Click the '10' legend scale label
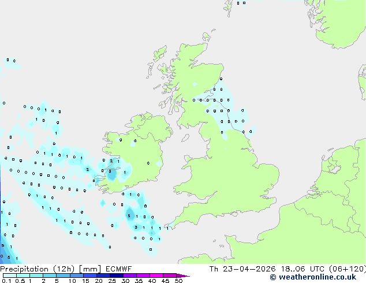Screen dimensions: 366x283 [x=72, y=281]
